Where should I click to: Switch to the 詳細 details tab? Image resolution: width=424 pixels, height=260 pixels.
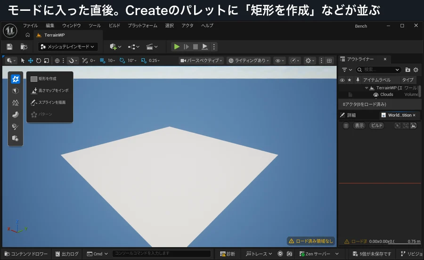(x=348, y=115)
